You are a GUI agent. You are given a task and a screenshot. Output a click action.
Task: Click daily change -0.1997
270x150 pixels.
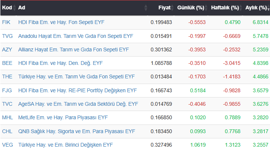(x=197, y=36)
